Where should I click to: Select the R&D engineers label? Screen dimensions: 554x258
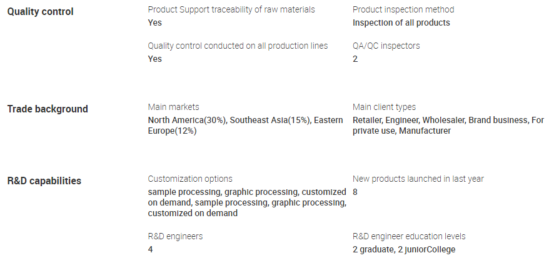pos(175,236)
